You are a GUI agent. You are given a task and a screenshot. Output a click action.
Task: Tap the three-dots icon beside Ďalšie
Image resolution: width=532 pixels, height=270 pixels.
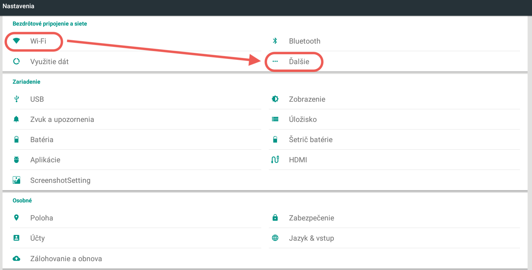(275, 61)
